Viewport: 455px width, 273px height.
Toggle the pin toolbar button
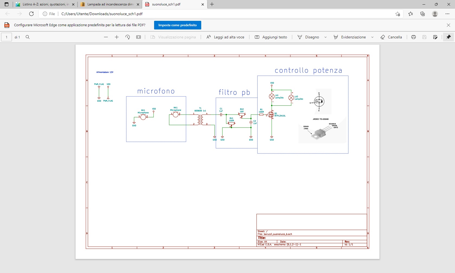448,37
